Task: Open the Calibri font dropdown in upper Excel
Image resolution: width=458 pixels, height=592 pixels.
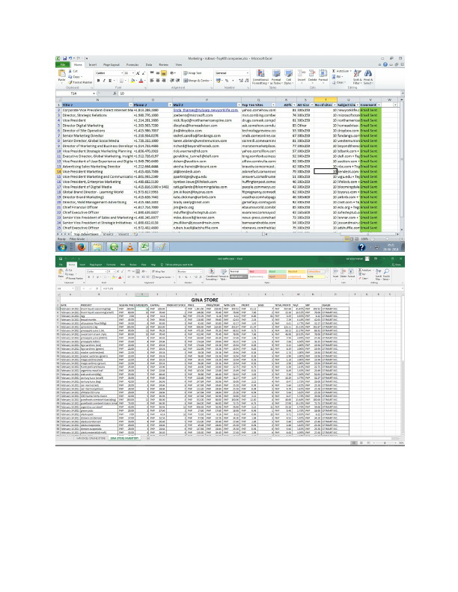Action: click(x=122, y=73)
